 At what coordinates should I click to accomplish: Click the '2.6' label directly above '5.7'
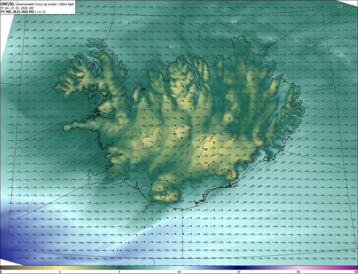pyautogui.click(x=135, y=96)
